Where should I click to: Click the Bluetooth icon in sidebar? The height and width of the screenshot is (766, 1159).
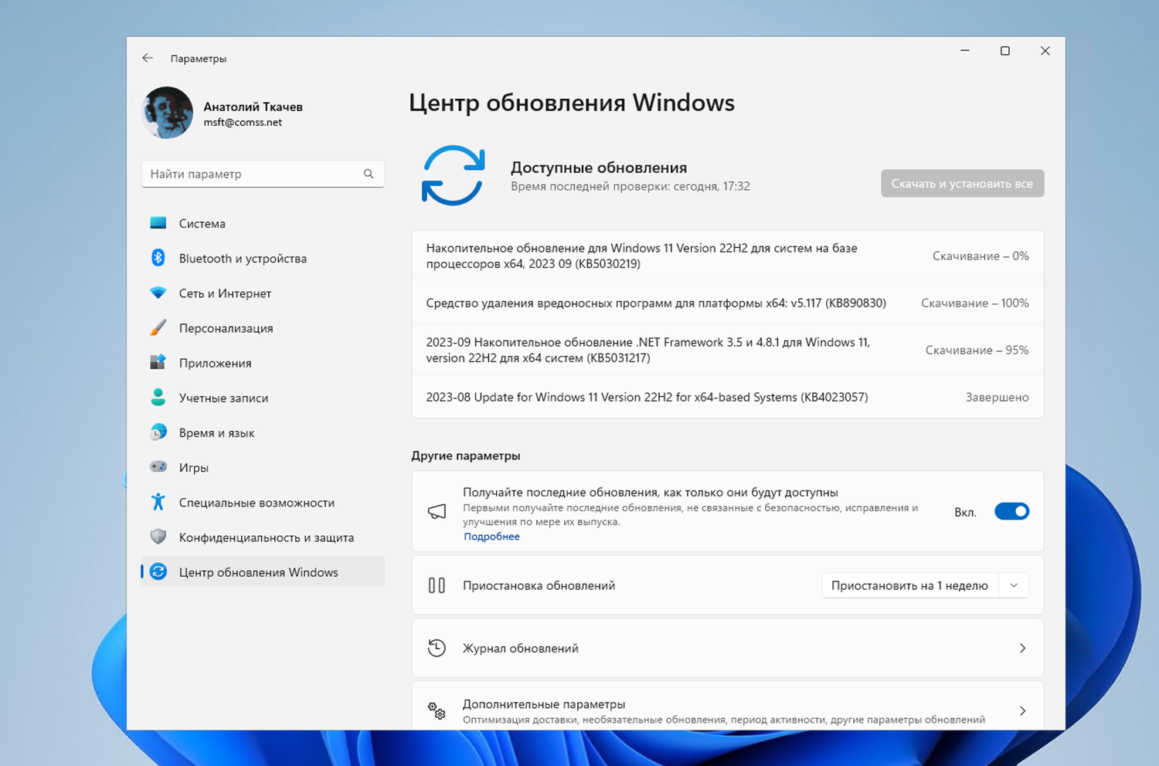click(x=158, y=258)
